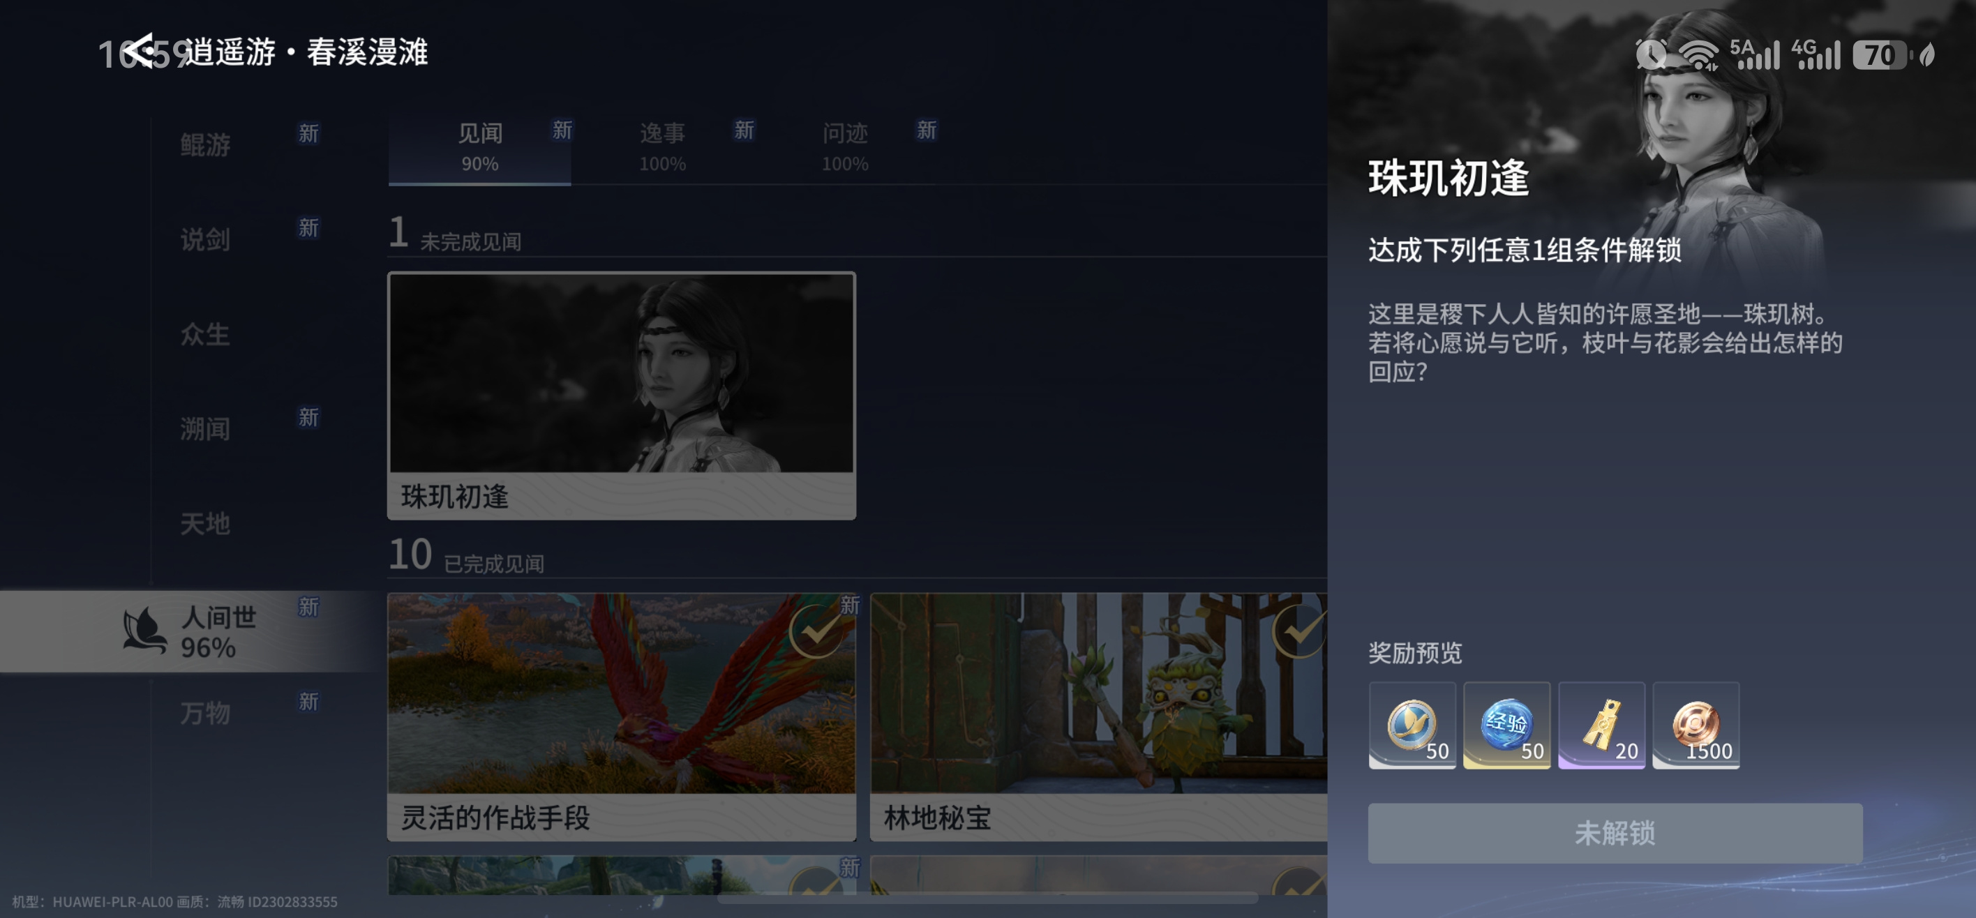Click the 新 badge on 溯闻
The width and height of the screenshot is (1976, 918).
click(308, 417)
